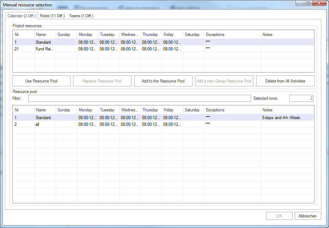Click Exceptions cell of "all" row
This screenshot has width=329, height=228.
coord(233,124)
